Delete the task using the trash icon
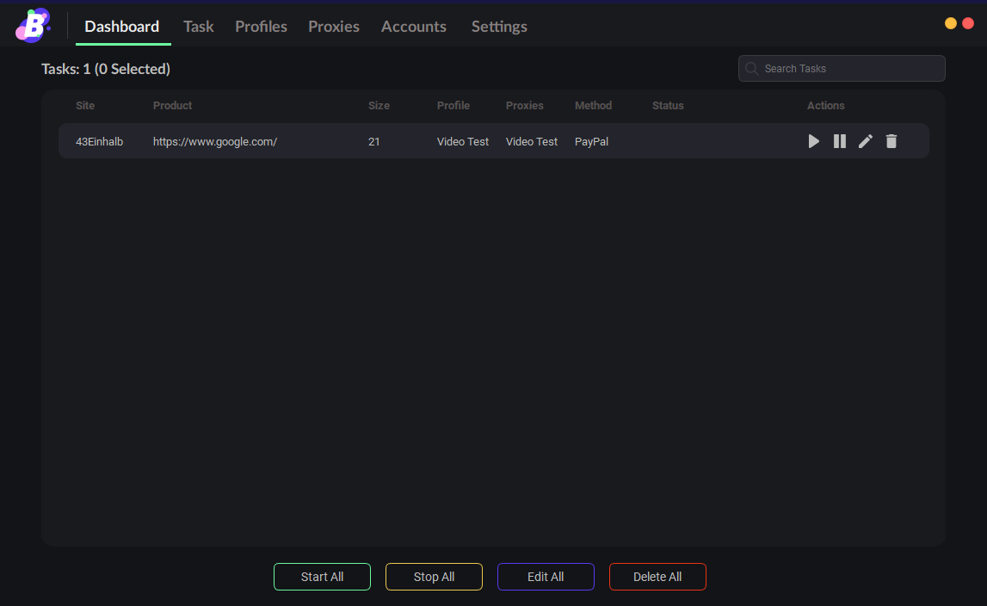 point(891,141)
